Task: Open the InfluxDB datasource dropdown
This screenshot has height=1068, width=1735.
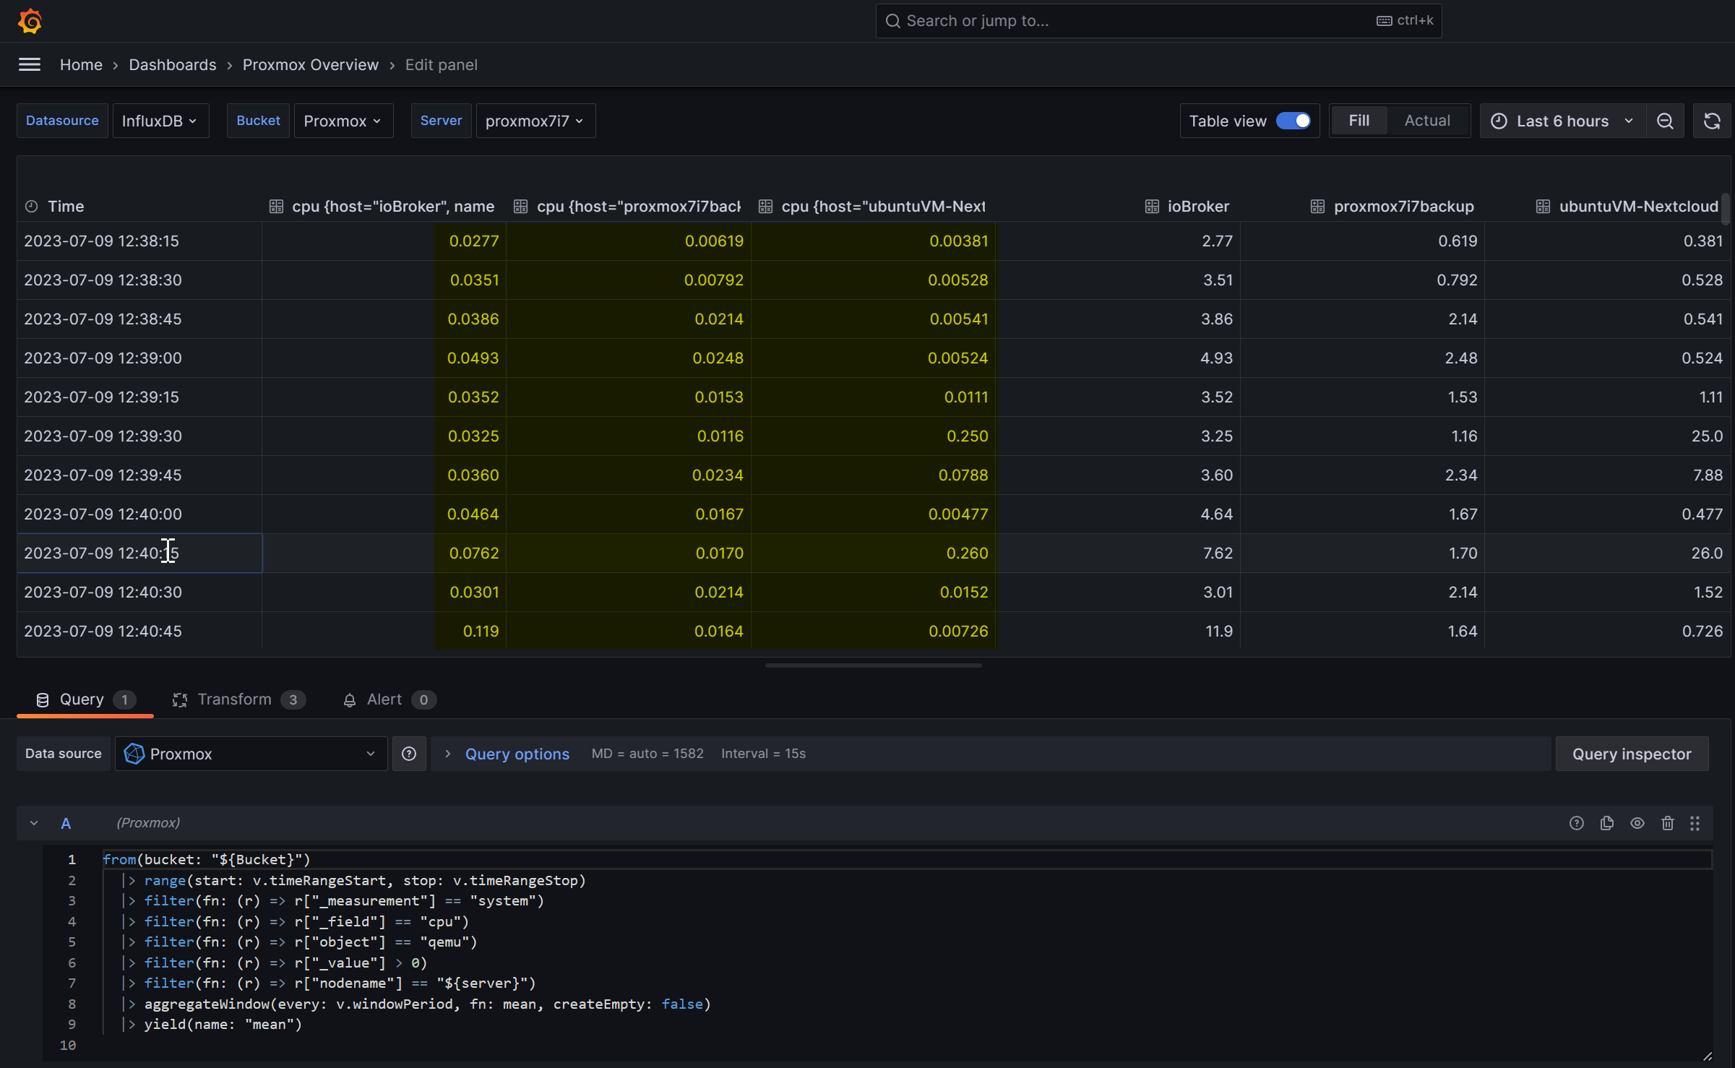Action: coord(160,121)
